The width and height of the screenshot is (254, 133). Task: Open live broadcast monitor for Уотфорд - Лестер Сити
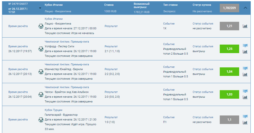[x=245, y=46]
